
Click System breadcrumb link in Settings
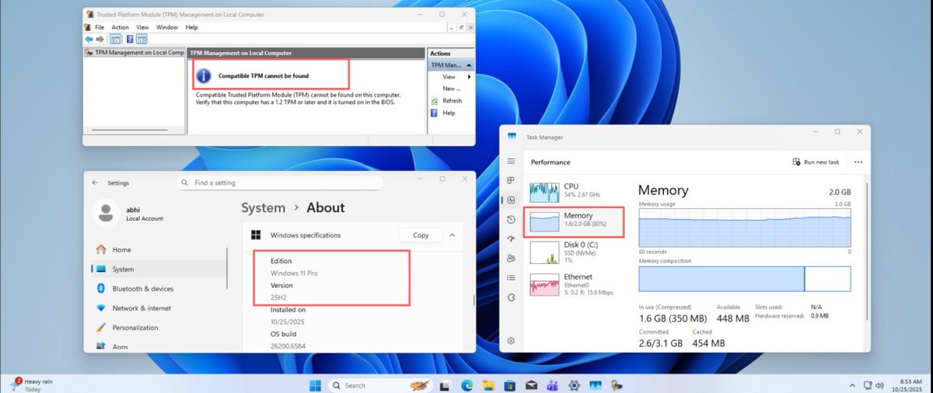pos(263,207)
